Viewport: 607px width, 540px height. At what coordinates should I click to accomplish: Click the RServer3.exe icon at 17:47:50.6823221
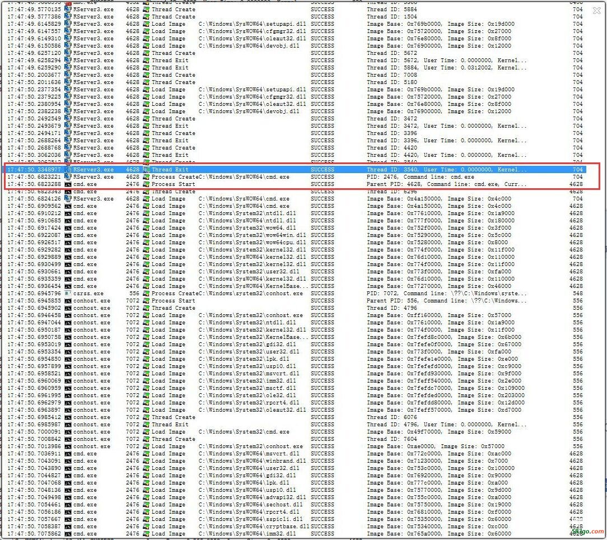(68, 177)
